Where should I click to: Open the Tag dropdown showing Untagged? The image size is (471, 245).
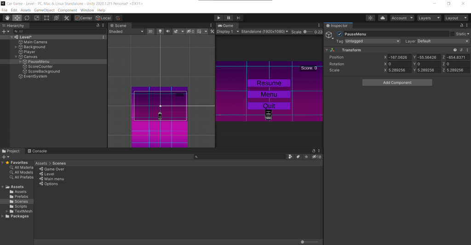[373, 41]
